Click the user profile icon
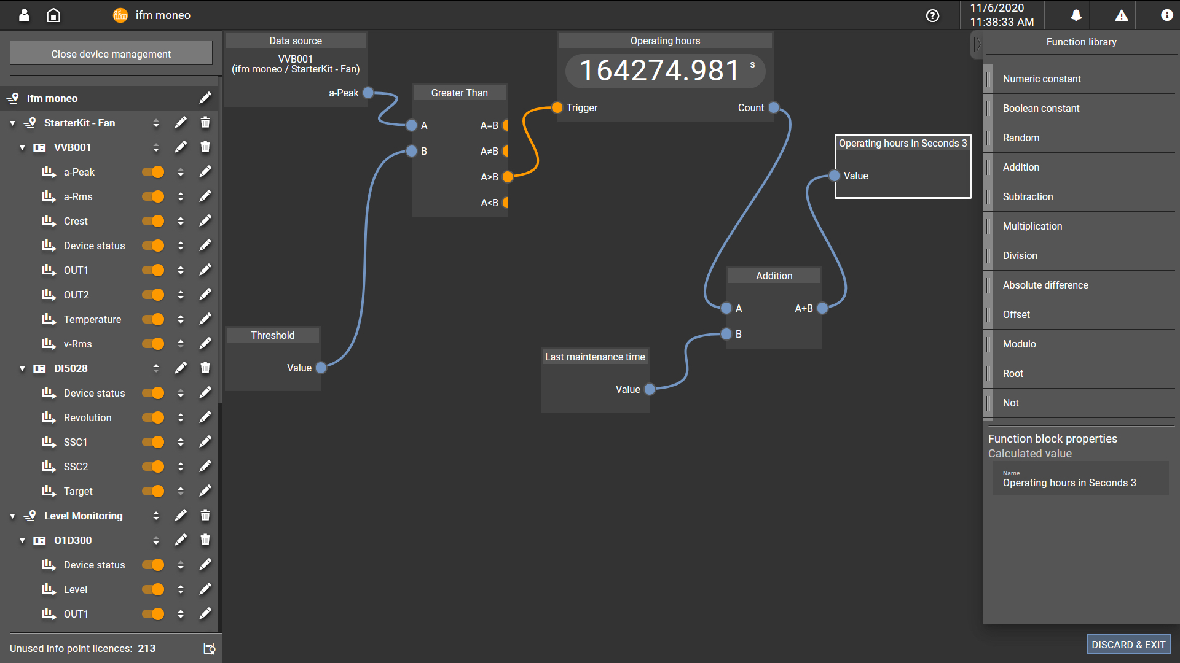 [24, 15]
